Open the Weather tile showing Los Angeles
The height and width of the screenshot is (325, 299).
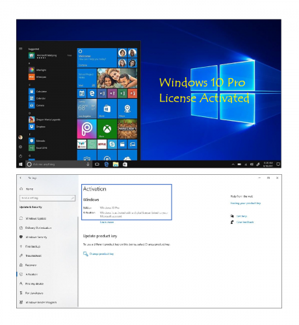pos(87,109)
